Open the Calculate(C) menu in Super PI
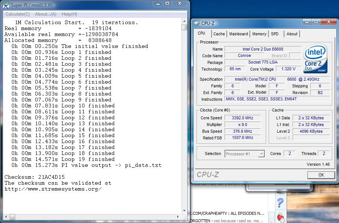The height and width of the screenshot is (223, 339). [17, 14]
